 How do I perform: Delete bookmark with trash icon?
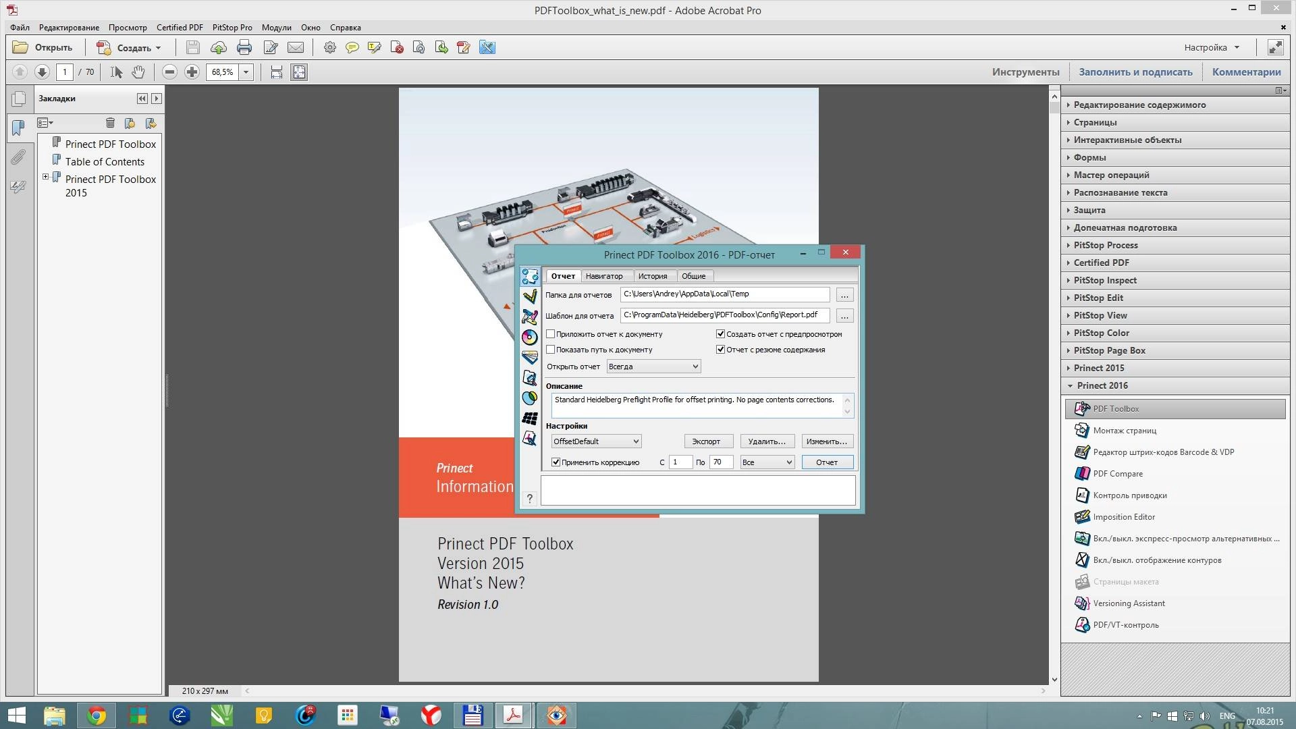click(110, 123)
